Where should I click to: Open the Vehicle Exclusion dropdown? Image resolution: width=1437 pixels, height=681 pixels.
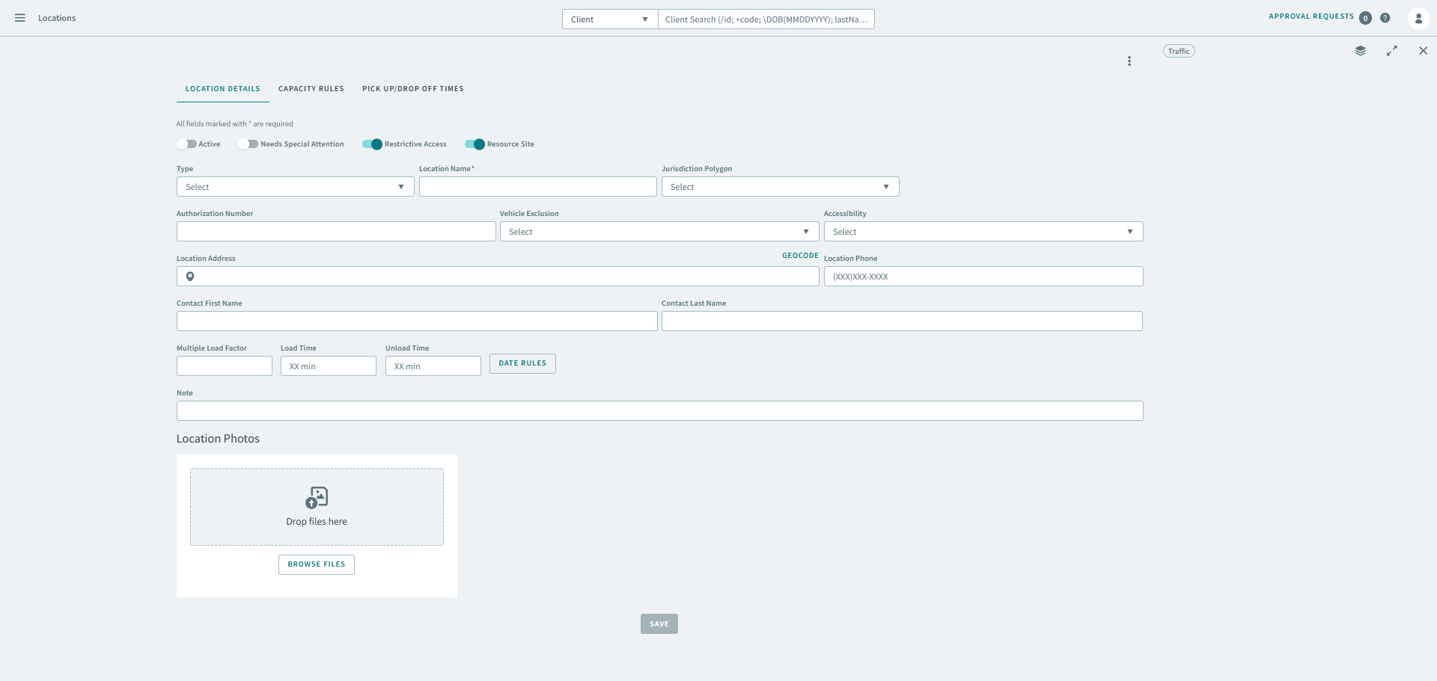coord(659,232)
